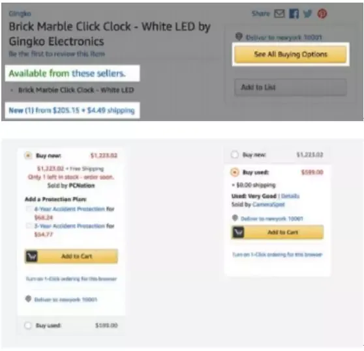The height and width of the screenshot is (351, 364).
Task: Open the 'these sellers' link
Action: [99, 74]
